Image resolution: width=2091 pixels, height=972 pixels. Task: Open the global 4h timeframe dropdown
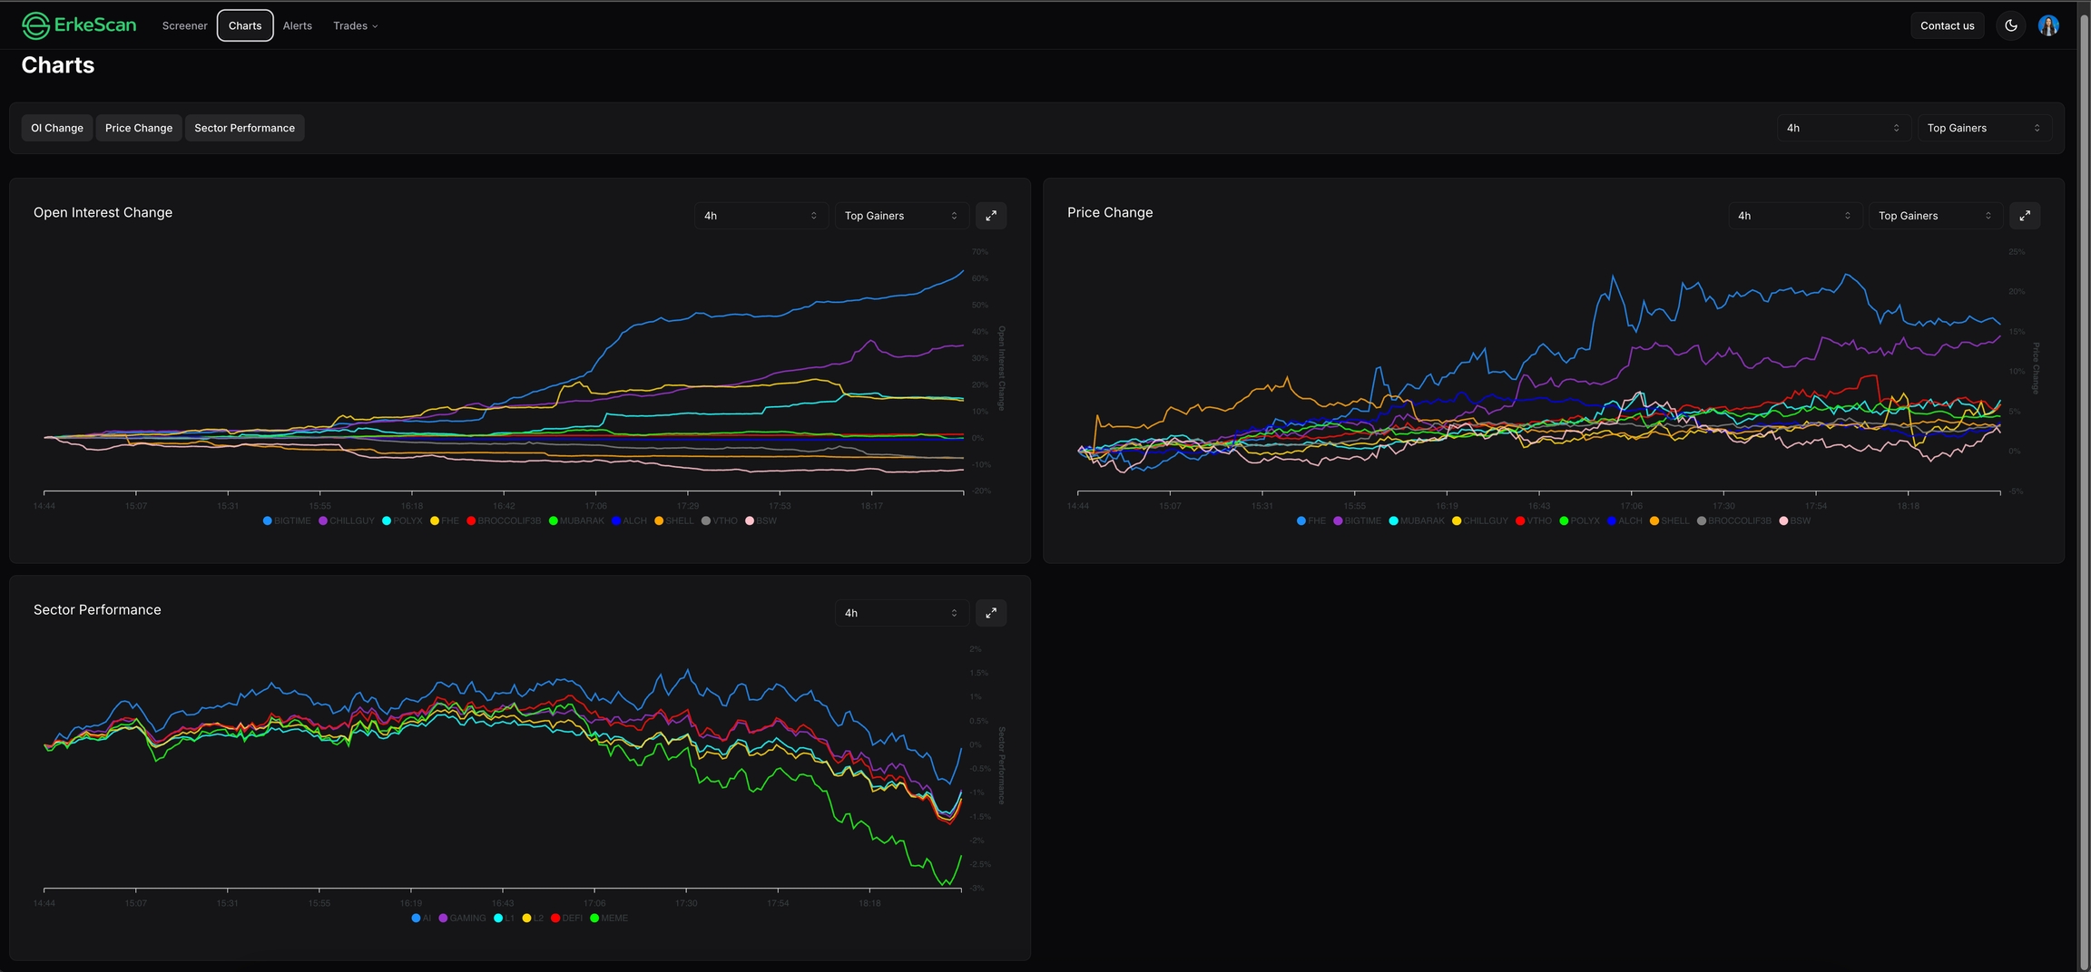pos(1843,128)
